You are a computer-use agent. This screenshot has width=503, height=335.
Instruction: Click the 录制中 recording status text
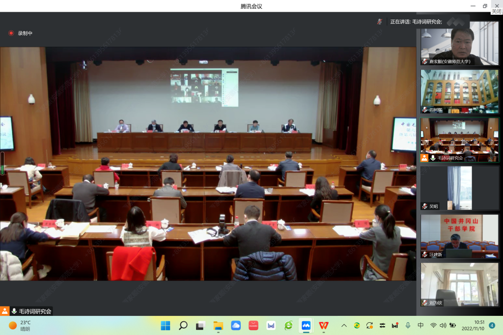pos(25,33)
